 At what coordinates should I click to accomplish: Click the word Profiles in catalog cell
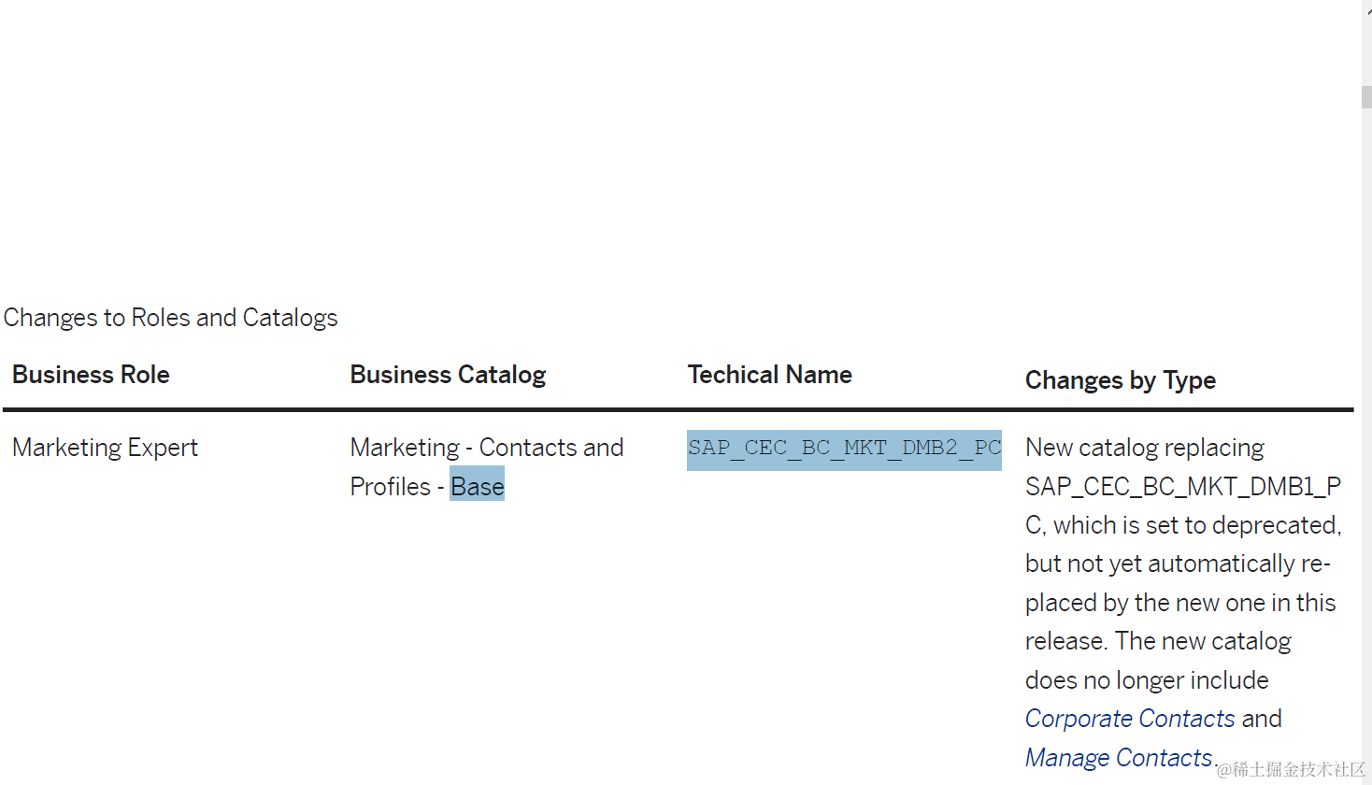pyautogui.click(x=390, y=487)
